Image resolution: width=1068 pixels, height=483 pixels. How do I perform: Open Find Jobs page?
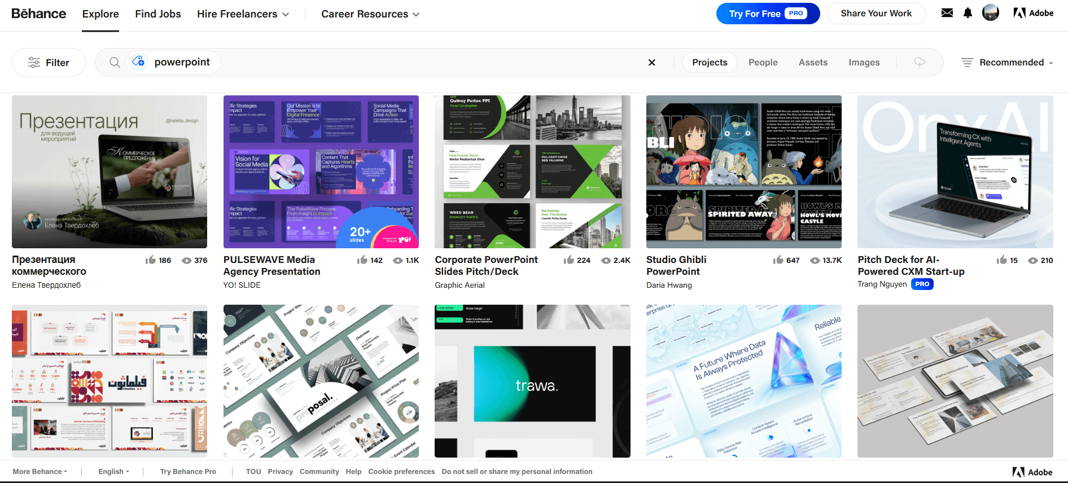click(x=158, y=14)
